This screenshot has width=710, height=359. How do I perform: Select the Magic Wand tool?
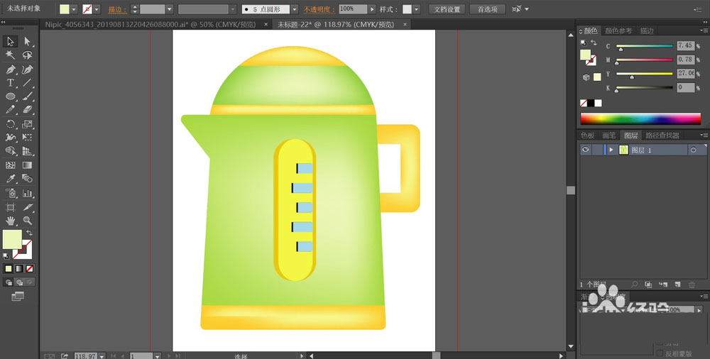click(11, 55)
